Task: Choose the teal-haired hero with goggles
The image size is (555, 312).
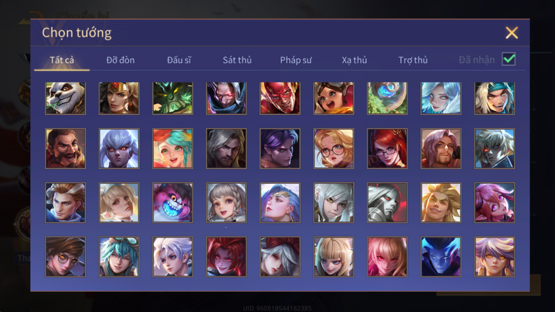Action: pyautogui.click(x=119, y=257)
